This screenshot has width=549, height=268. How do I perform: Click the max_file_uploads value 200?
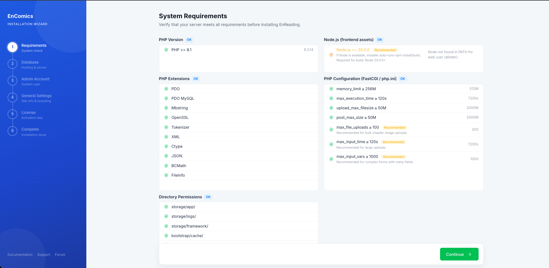tap(475, 130)
